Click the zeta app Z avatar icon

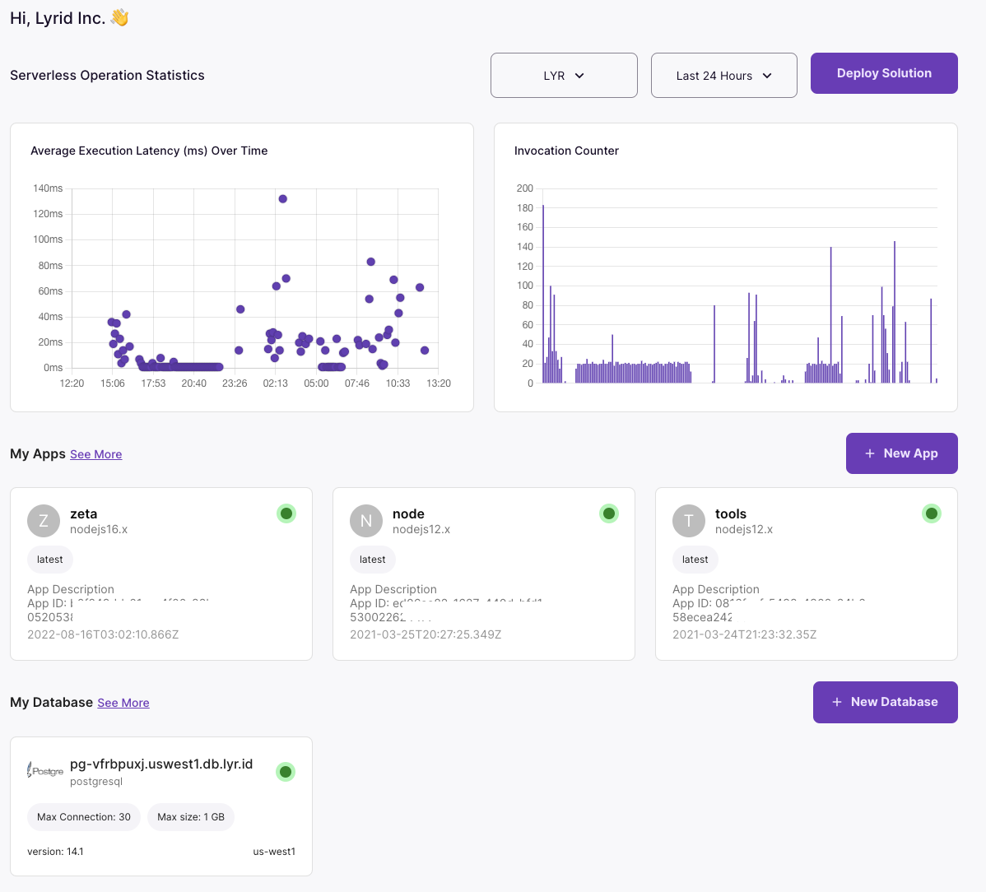[44, 521]
